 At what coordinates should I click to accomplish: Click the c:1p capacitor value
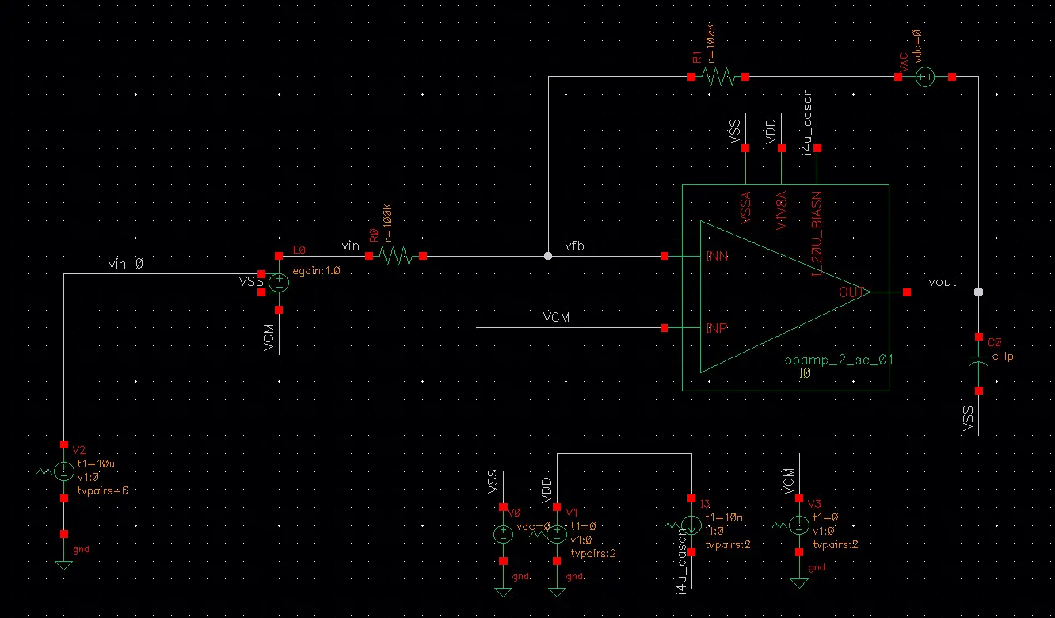coord(1003,357)
